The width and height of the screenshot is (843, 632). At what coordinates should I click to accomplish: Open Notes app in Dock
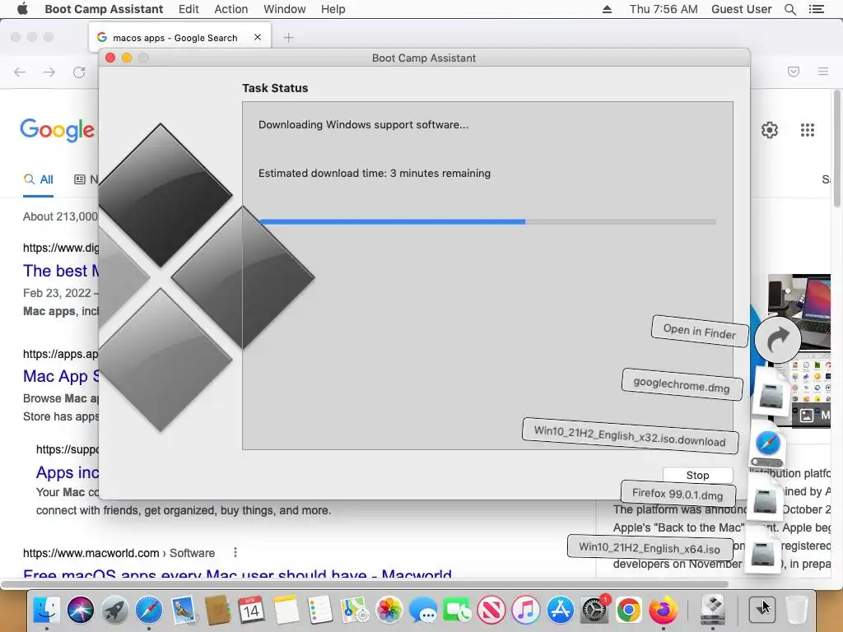286,611
